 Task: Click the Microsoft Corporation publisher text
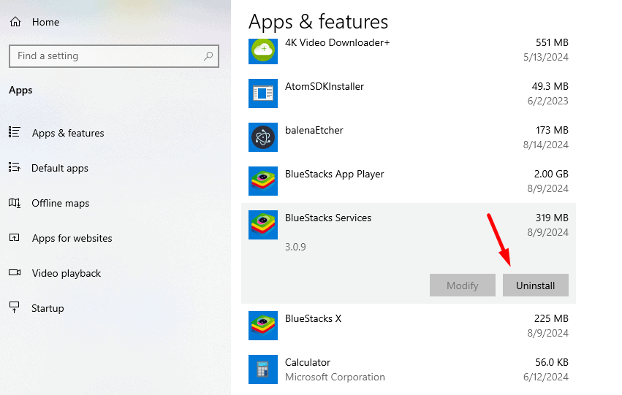tap(335, 377)
